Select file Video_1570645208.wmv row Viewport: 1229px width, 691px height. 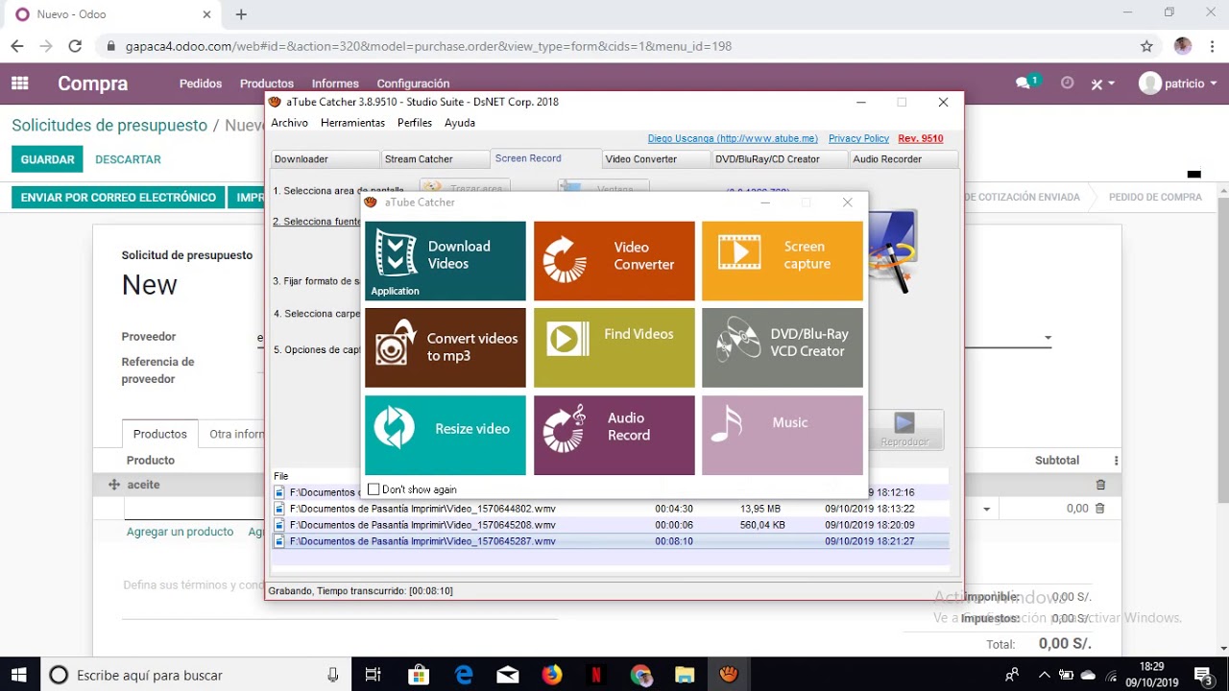click(611, 525)
